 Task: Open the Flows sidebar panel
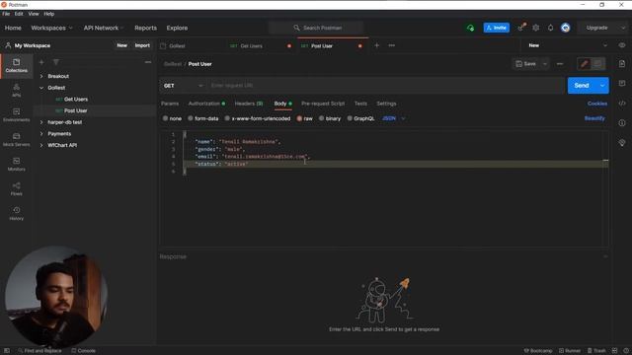point(16,188)
